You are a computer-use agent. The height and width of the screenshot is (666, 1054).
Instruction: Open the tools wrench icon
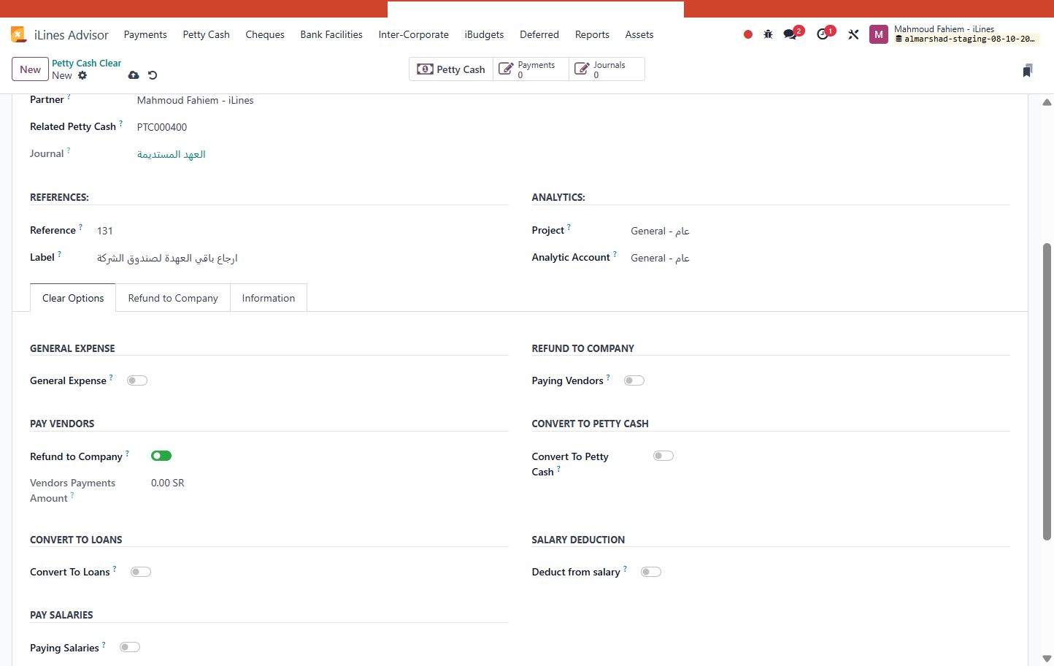(x=853, y=34)
